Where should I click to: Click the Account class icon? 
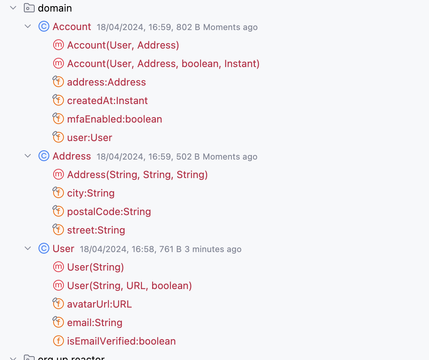click(x=44, y=27)
